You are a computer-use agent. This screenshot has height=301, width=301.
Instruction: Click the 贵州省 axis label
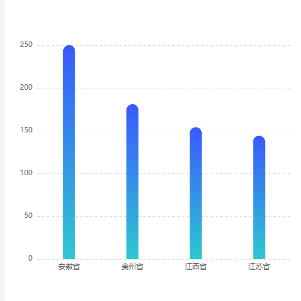pos(132,267)
